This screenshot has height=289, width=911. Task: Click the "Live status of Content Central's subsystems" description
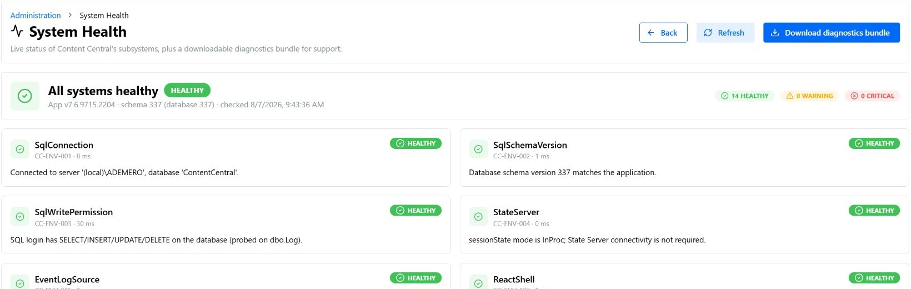(176, 49)
